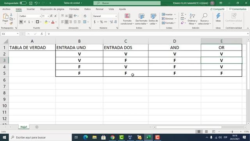Viewport: 250px width, 141px height.
Task: Open the Archivo menu
Action: (6, 9)
